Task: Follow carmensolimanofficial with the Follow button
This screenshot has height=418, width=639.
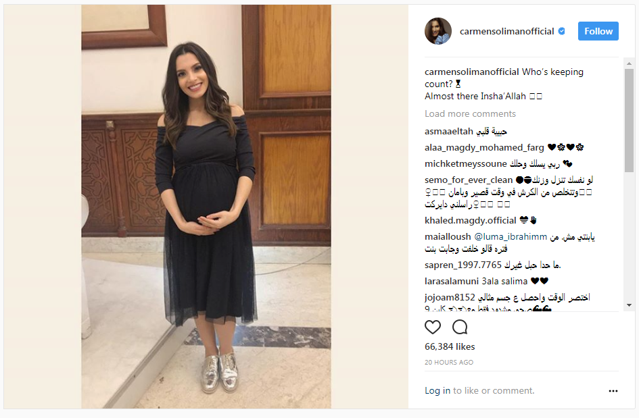Action: click(598, 31)
